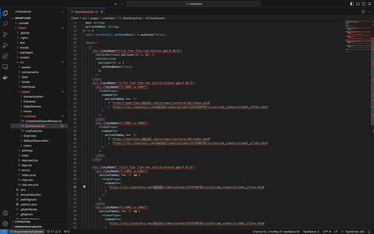Open Explorer panel more actions (ellipsis)
Screen dimensions: 374x234
63,12
